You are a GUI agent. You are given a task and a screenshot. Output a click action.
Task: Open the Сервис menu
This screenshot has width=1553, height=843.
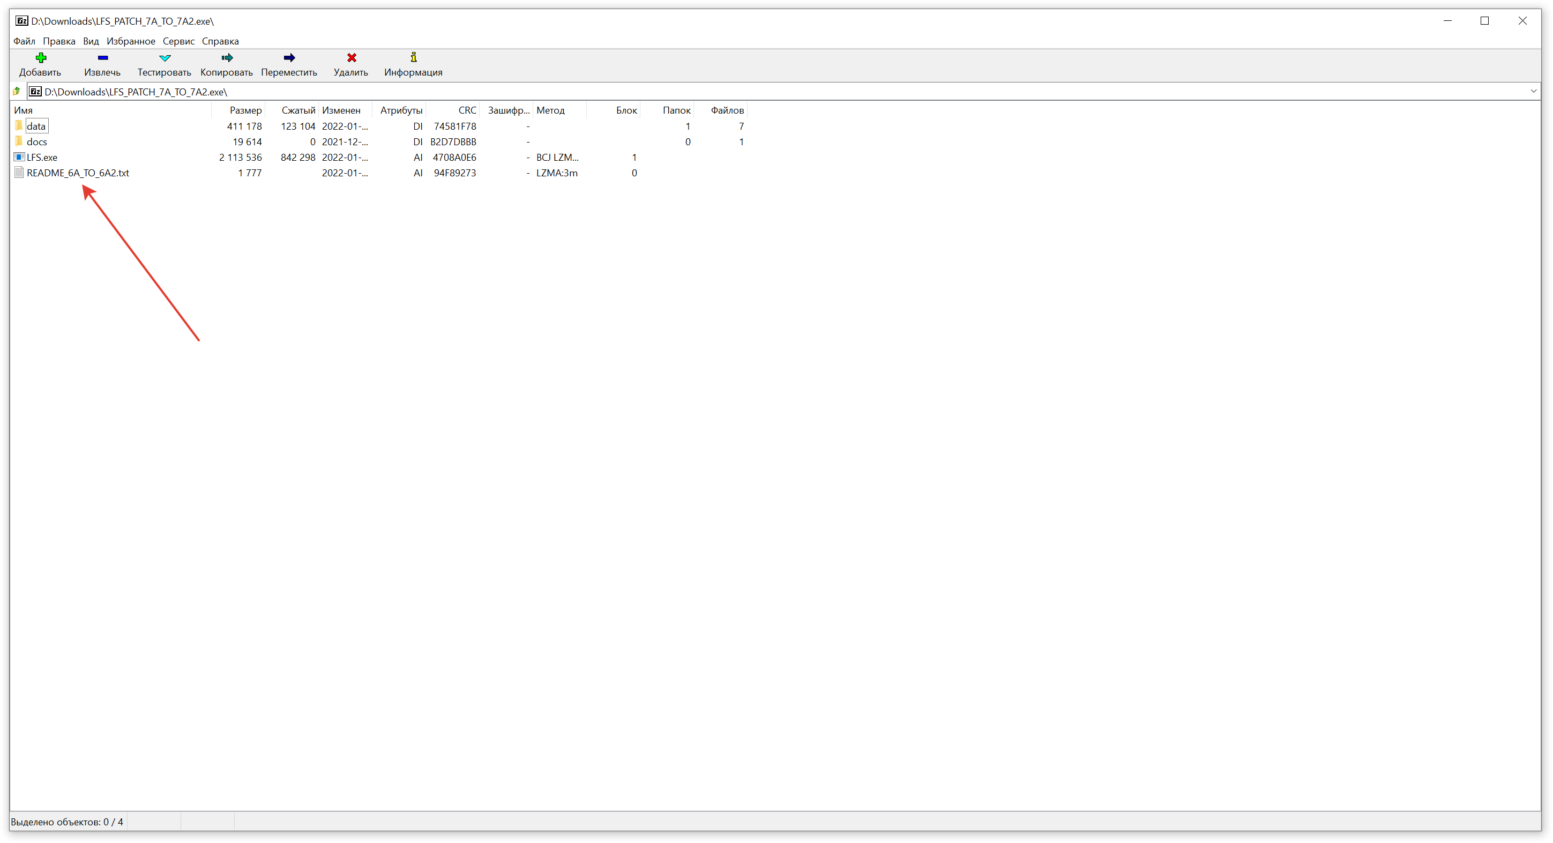pos(178,41)
